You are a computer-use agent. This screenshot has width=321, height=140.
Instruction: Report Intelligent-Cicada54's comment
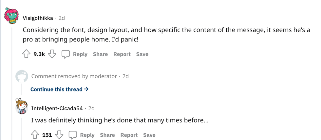tap(129, 135)
